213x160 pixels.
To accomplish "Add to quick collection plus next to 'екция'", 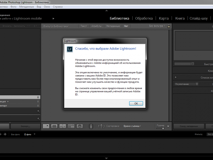I will pos(8,102).
